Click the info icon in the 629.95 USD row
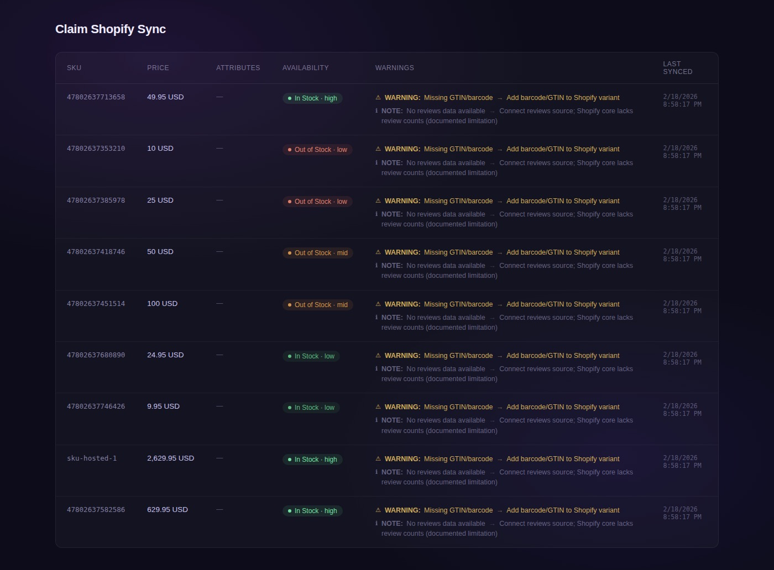Viewport: 774px width, 570px height. [x=376, y=523]
